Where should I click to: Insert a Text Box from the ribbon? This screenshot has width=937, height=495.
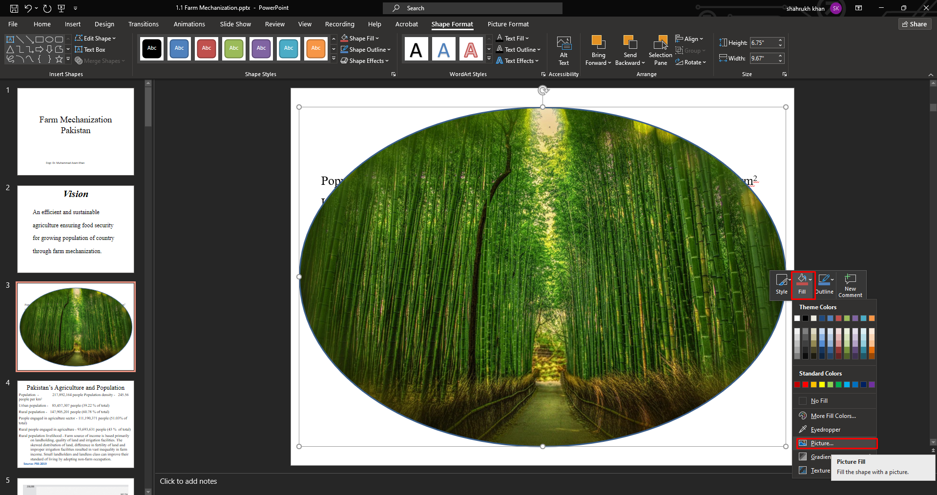[x=90, y=50]
